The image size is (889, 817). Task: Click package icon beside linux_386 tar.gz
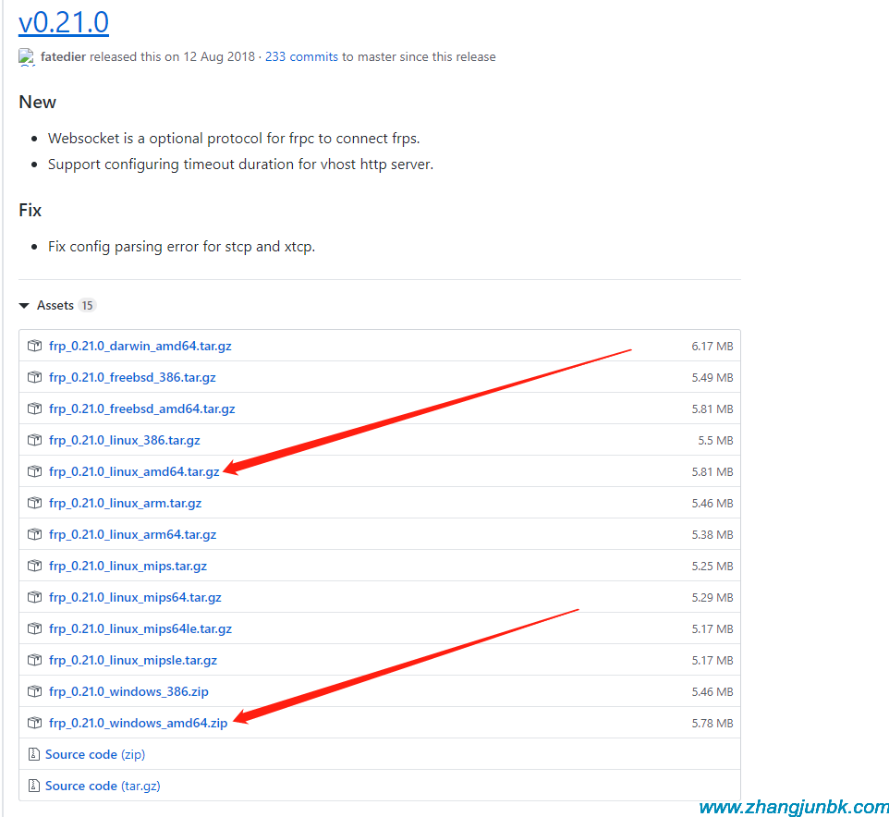pos(34,441)
